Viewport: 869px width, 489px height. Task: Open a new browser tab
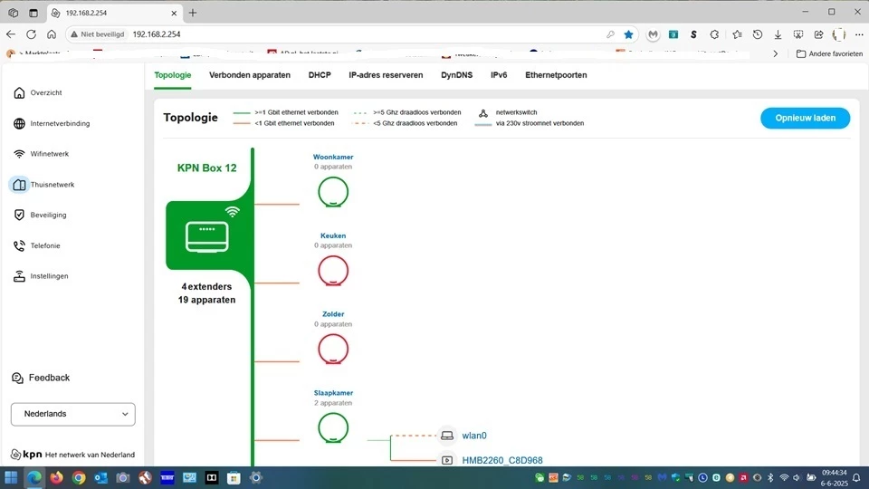pos(193,13)
